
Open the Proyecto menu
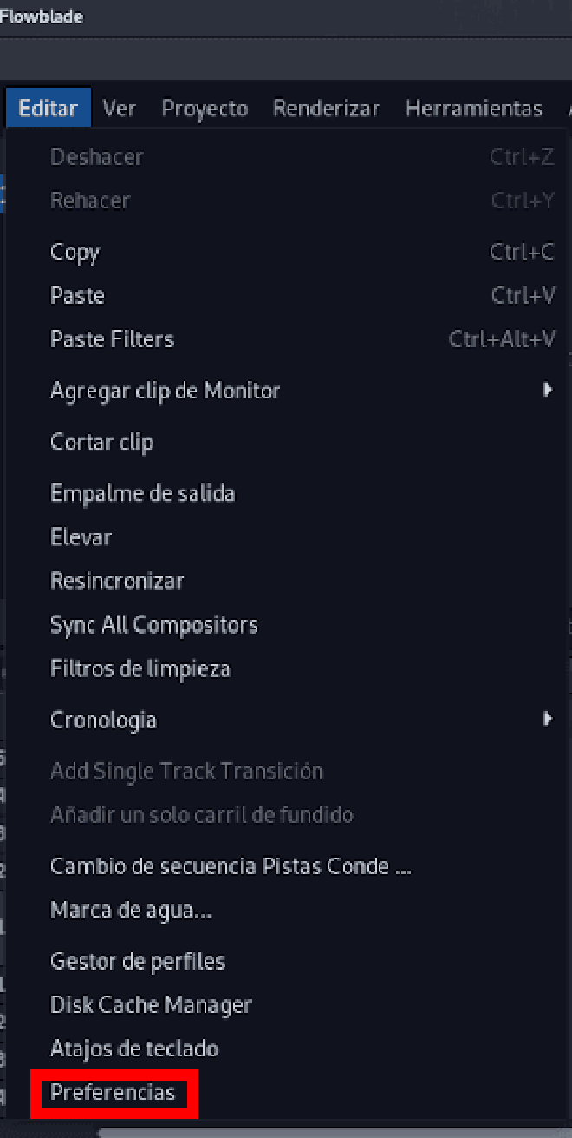pos(205,109)
